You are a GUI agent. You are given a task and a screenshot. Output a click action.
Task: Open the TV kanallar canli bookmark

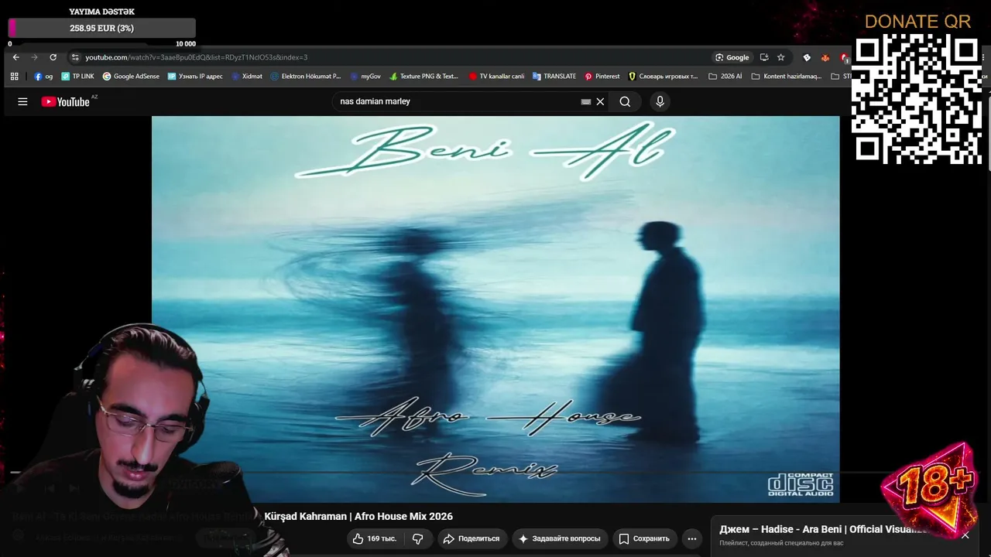496,77
